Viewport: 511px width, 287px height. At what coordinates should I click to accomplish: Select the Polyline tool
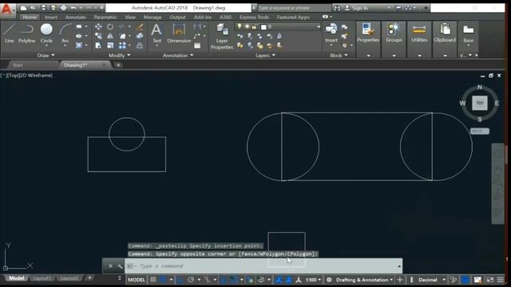26,33
